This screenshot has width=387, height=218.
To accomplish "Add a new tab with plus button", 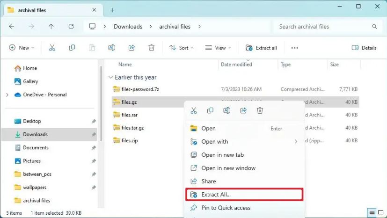I will point(112,10).
